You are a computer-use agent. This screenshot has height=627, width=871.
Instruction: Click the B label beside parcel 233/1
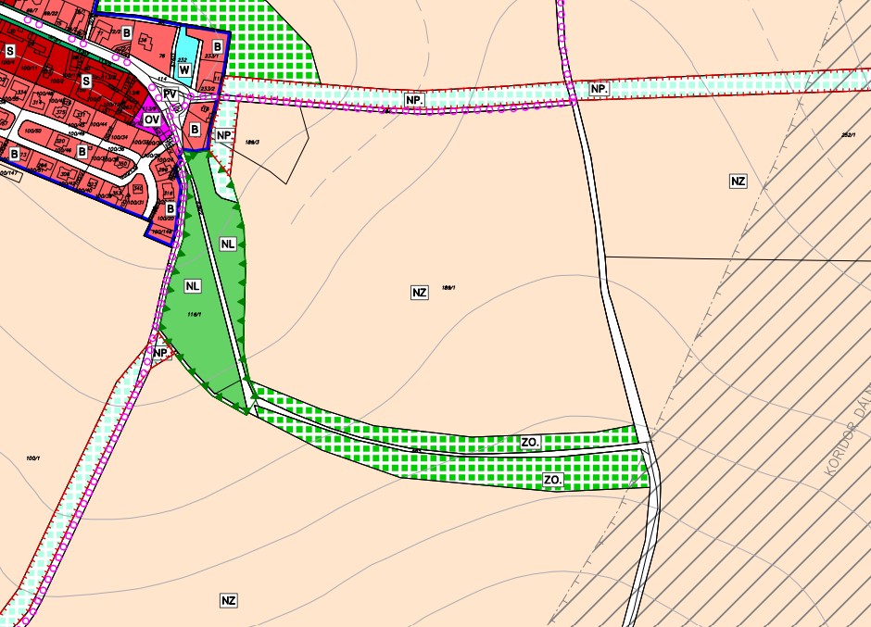[x=217, y=46]
